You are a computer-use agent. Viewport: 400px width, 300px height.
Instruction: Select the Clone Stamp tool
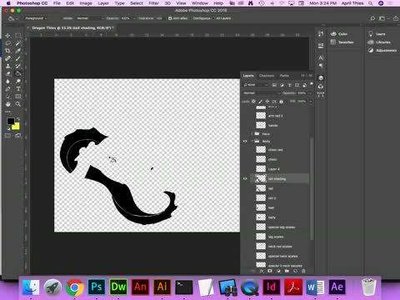[7, 66]
